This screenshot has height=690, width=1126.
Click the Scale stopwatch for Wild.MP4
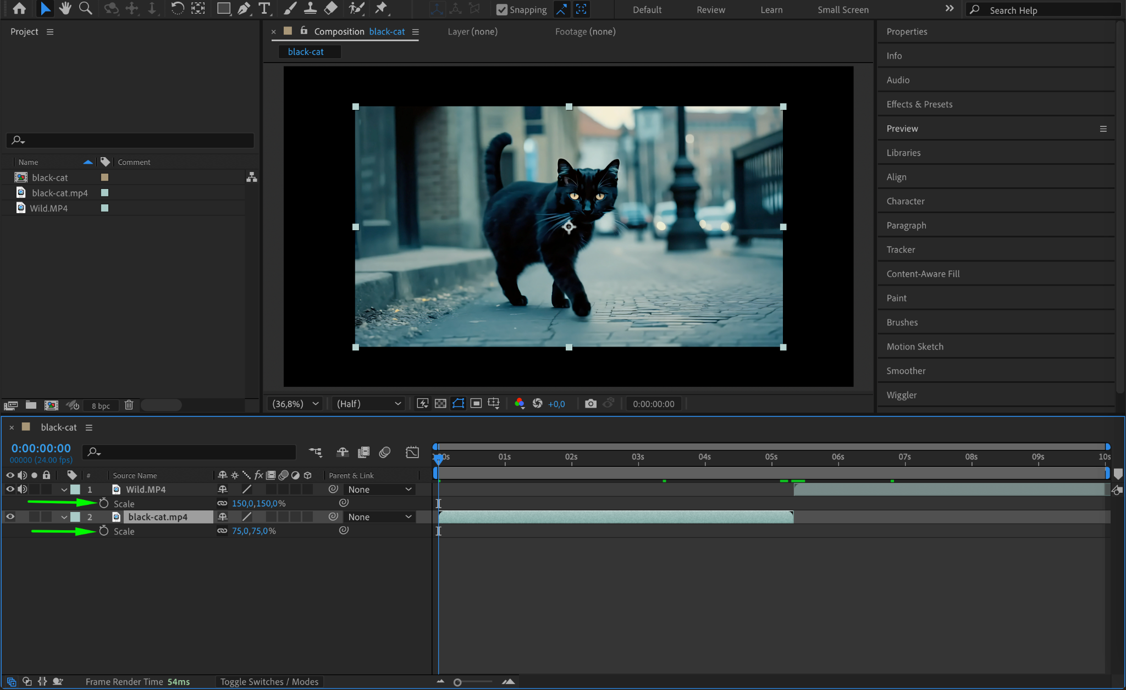pos(104,503)
